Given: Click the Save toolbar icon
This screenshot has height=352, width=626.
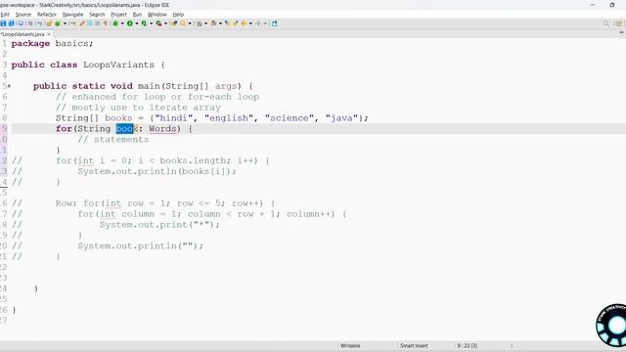Looking at the screenshot, I should coord(3,23).
